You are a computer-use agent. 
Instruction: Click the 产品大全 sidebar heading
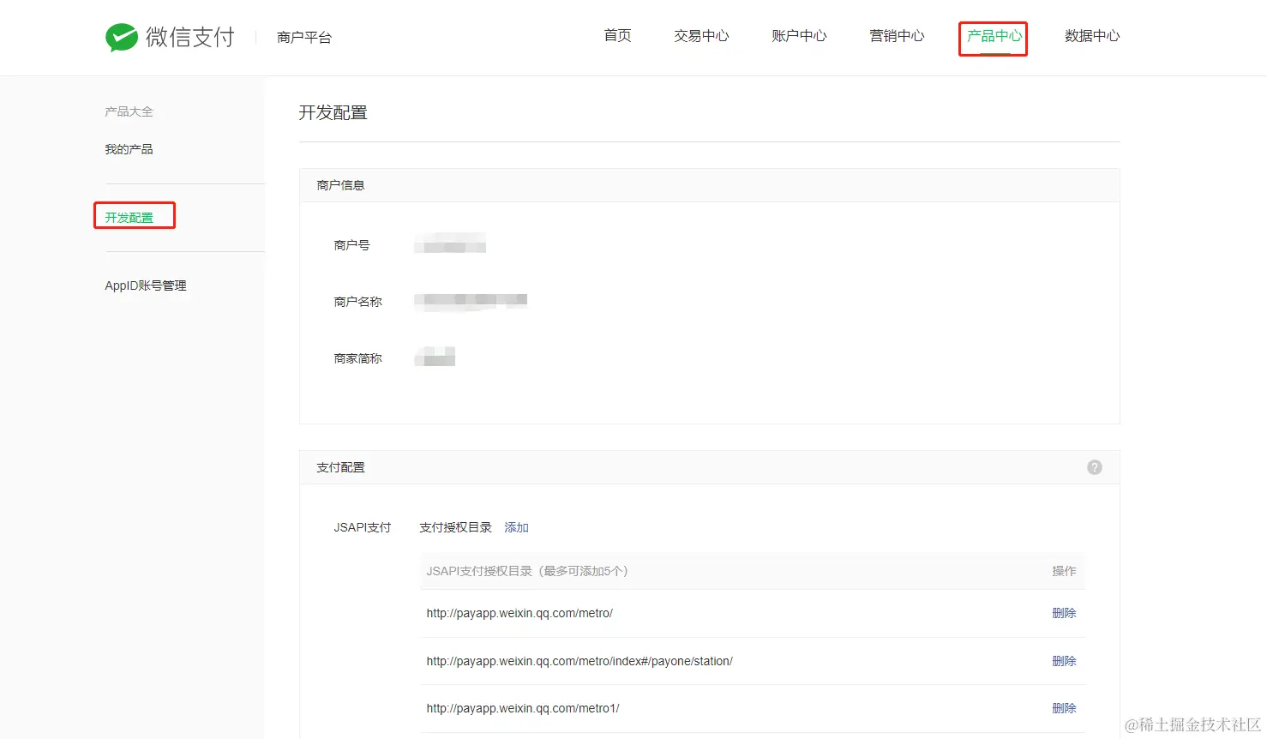[x=129, y=111]
